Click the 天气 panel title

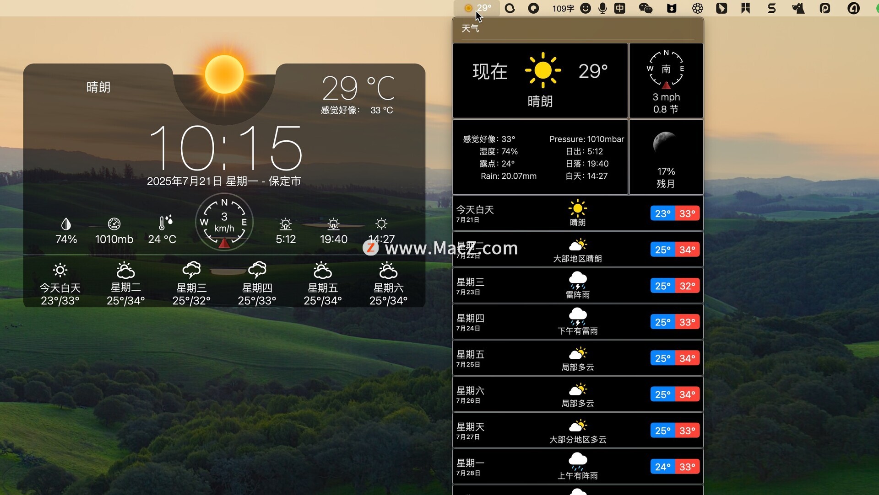(470, 28)
